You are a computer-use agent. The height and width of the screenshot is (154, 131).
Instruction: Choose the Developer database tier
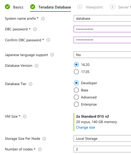coord(76,83)
